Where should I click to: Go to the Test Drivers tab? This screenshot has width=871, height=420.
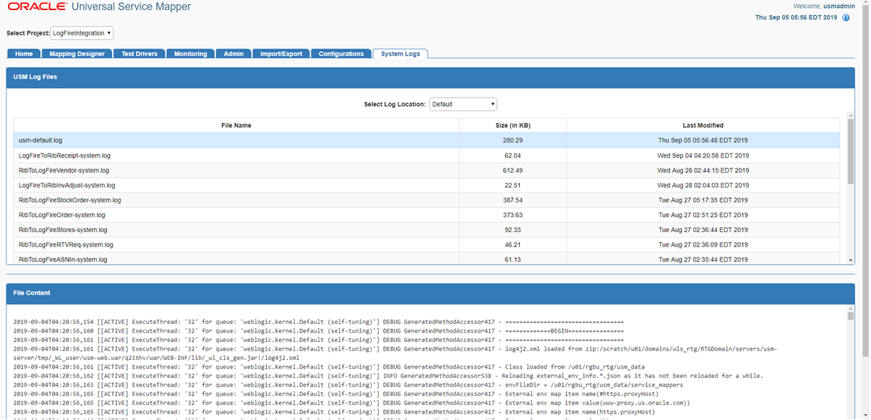tap(139, 53)
